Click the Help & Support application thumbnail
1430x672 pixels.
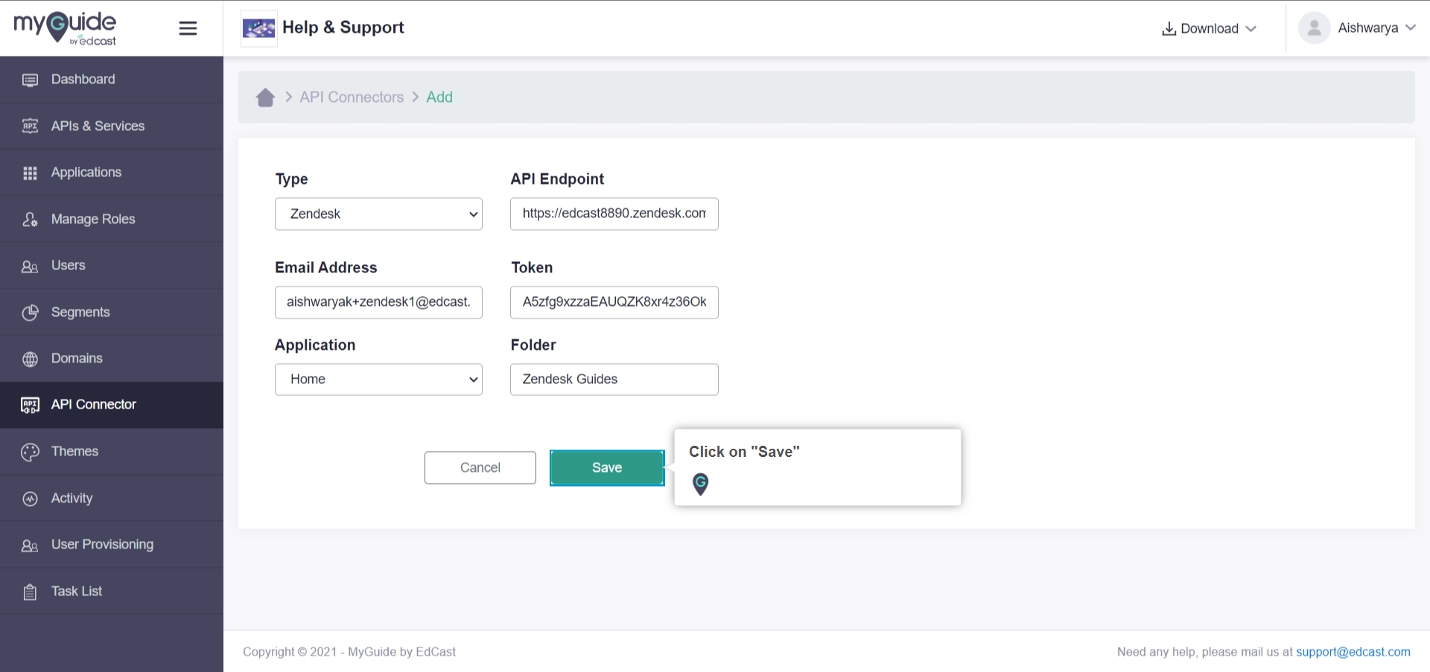(x=259, y=28)
